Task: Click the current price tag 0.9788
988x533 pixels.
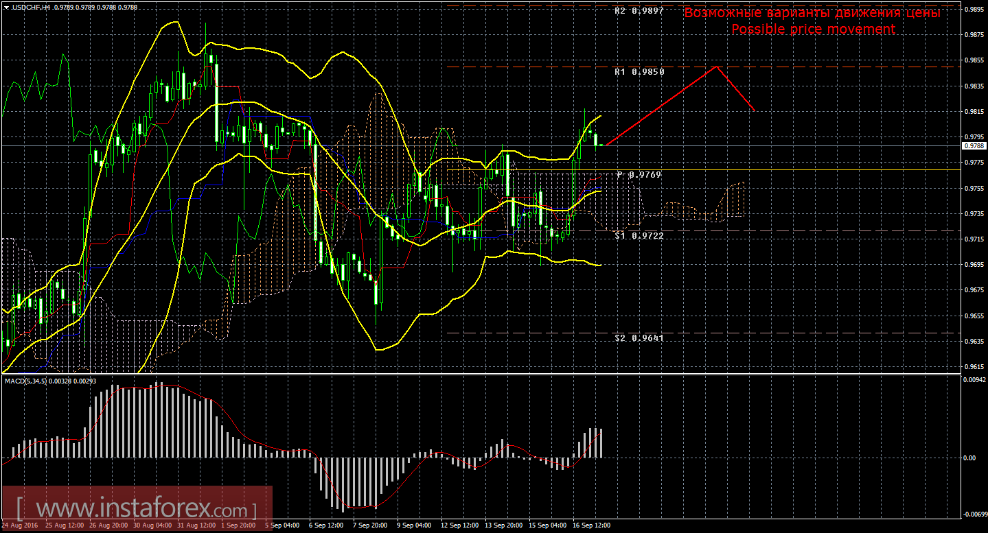Action: [973, 145]
